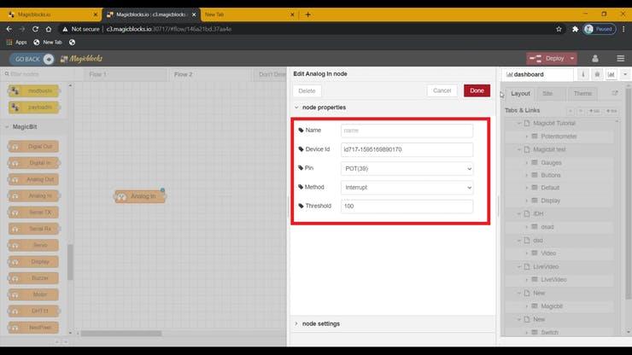Click the Deploy button

[550, 59]
